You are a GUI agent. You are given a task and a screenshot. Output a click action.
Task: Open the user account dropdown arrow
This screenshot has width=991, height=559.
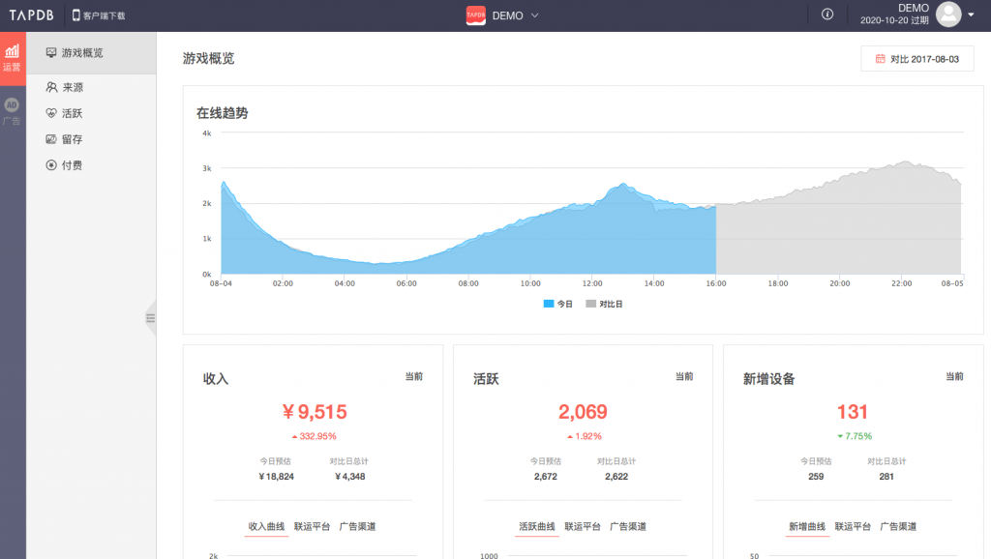point(971,15)
